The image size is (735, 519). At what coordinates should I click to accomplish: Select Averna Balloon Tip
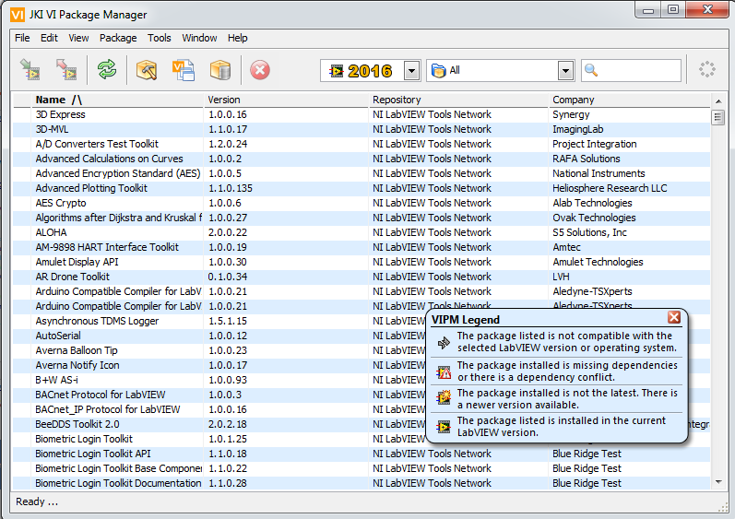click(x=77, y=351)
